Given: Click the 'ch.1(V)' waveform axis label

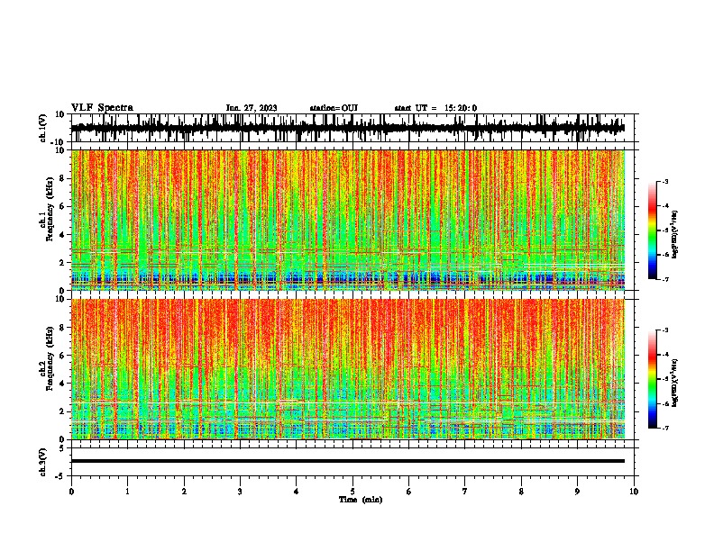Looking at the screenshot, I should point(43,128).
